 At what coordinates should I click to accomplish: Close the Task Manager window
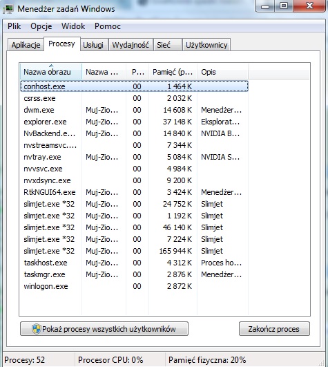click(309, 6)
